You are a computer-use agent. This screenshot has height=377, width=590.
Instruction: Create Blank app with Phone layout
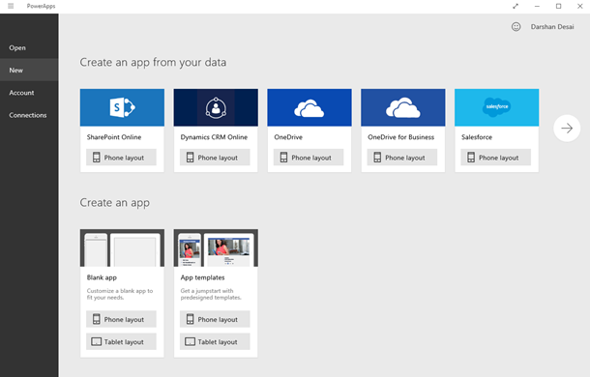(121, 319)
